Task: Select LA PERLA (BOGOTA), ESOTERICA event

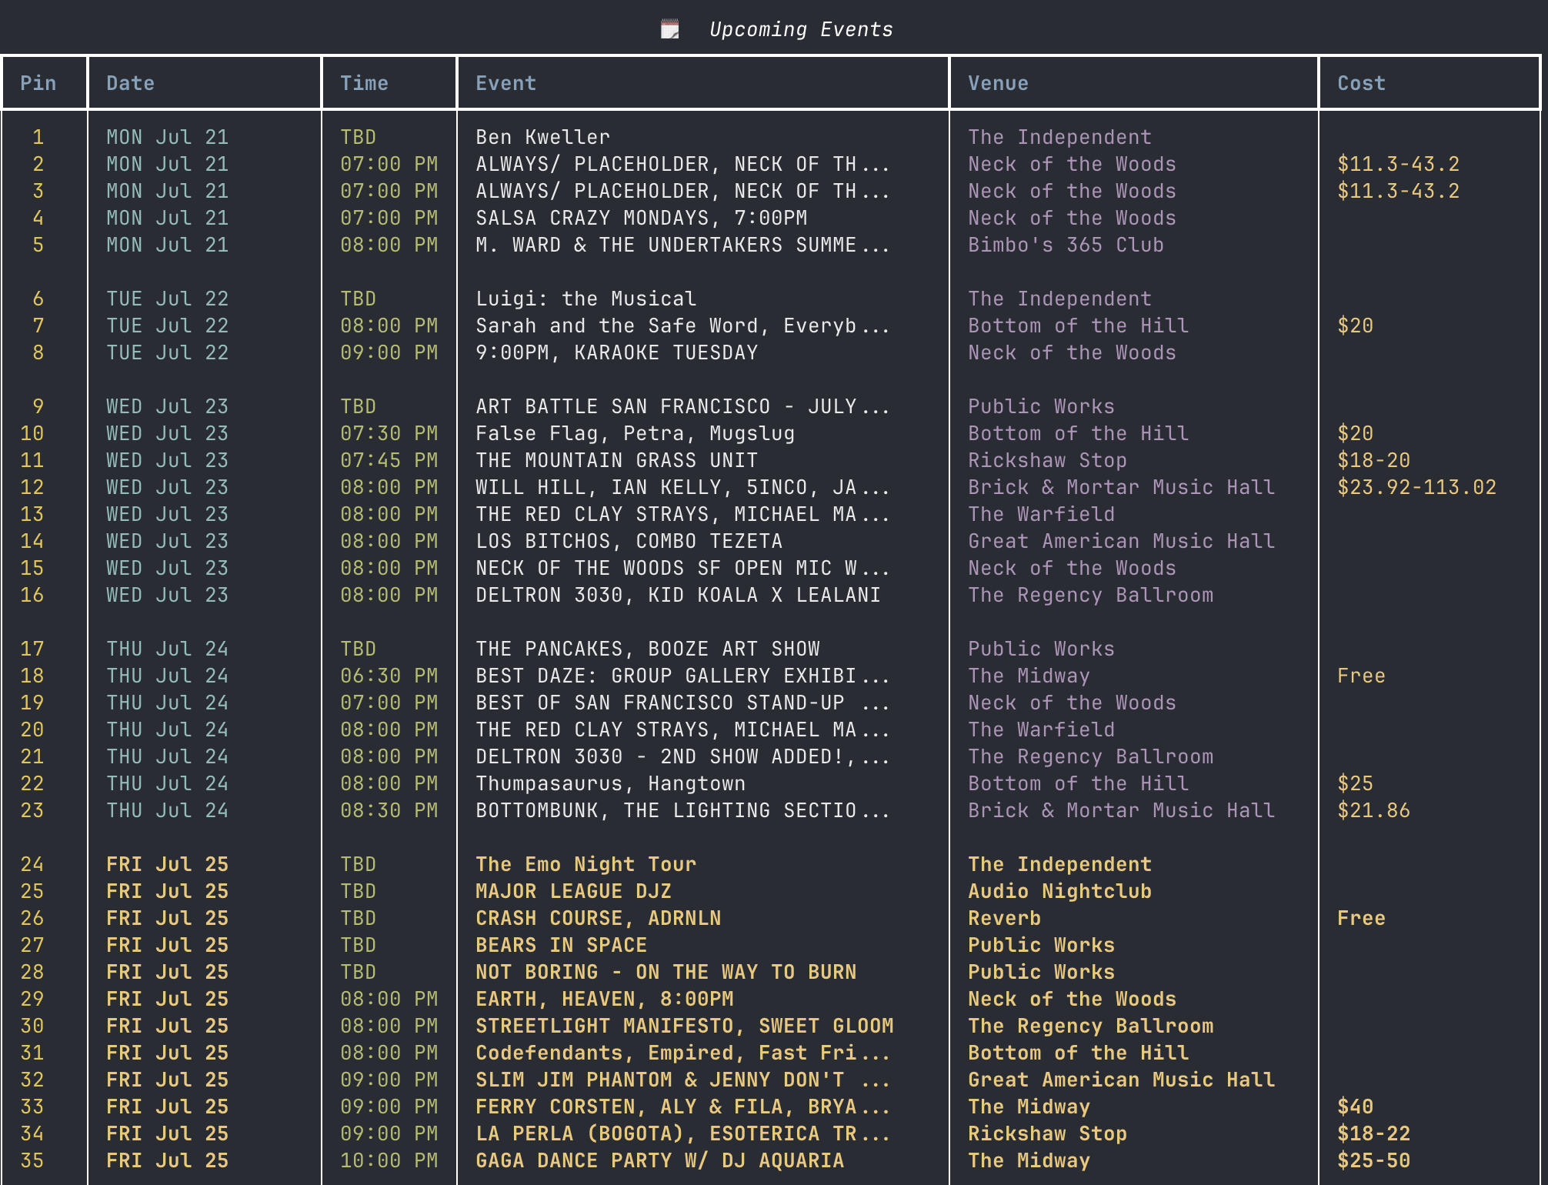Action: pos(682,1133)
